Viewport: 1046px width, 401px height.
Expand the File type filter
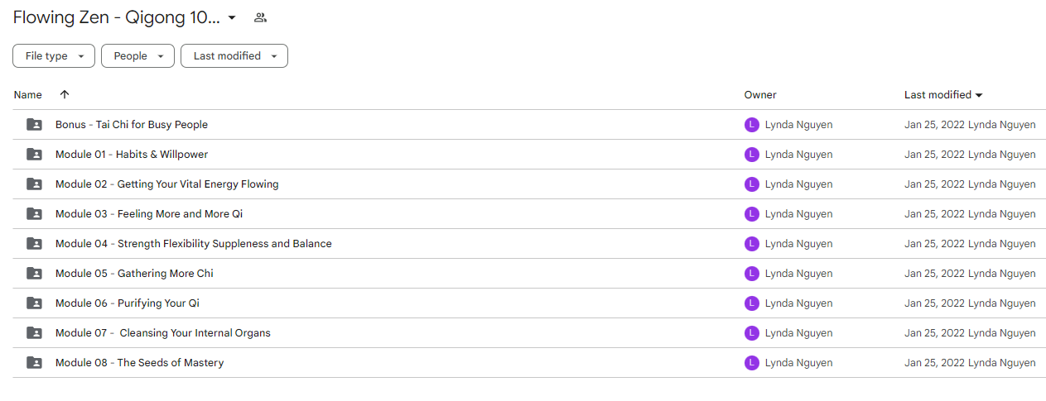click(x=54, y=56)
